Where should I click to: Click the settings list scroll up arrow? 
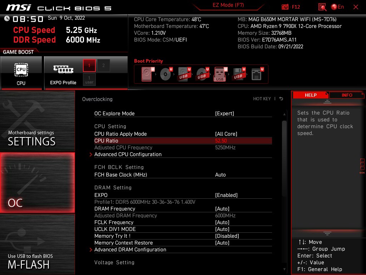(284, 114)
